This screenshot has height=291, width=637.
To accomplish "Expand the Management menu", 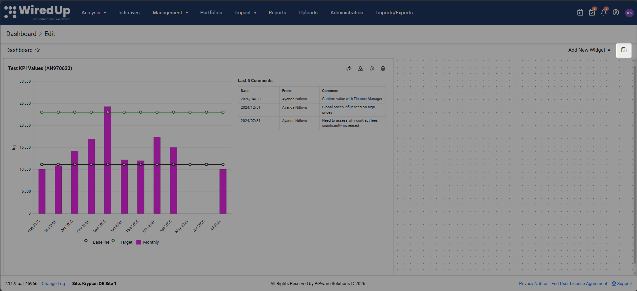I will click(170, 13).
